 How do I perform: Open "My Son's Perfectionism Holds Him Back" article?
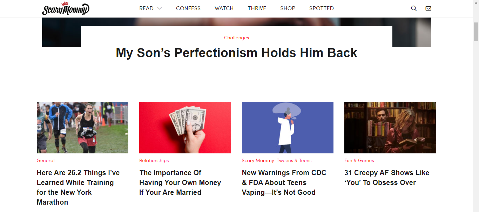(x=236, y=53)
